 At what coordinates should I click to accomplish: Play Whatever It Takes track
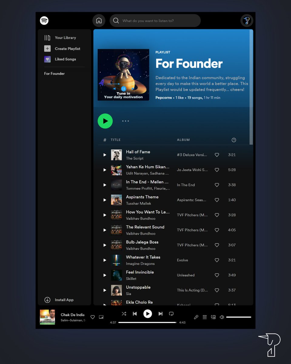point(105,260)
